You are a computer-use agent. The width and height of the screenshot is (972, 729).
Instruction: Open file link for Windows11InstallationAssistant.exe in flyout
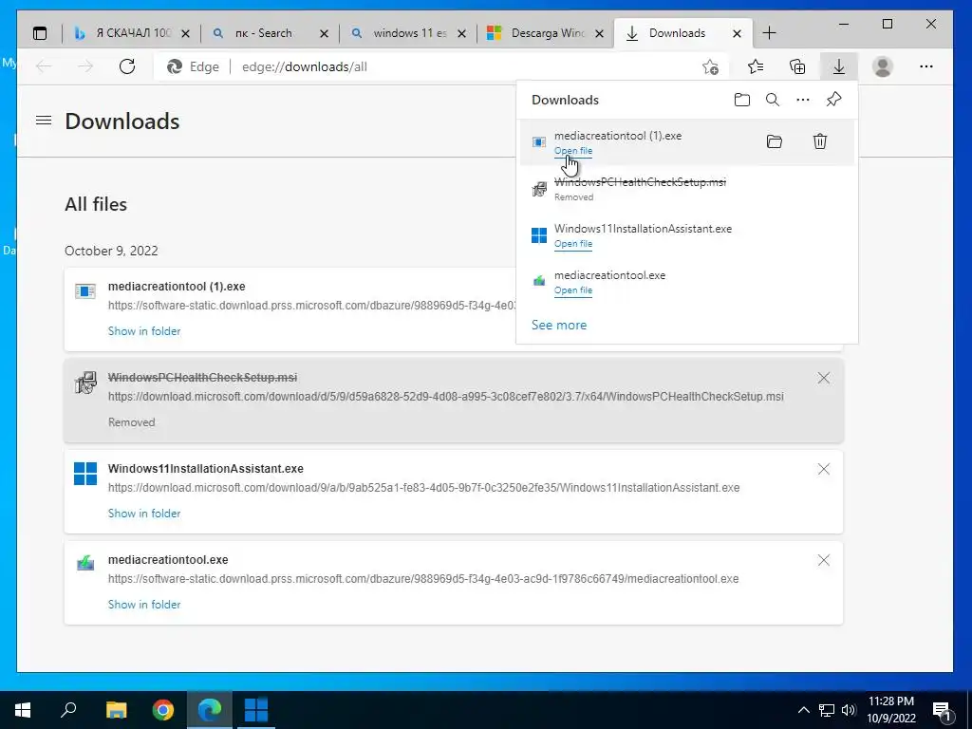tap(573, 244)
